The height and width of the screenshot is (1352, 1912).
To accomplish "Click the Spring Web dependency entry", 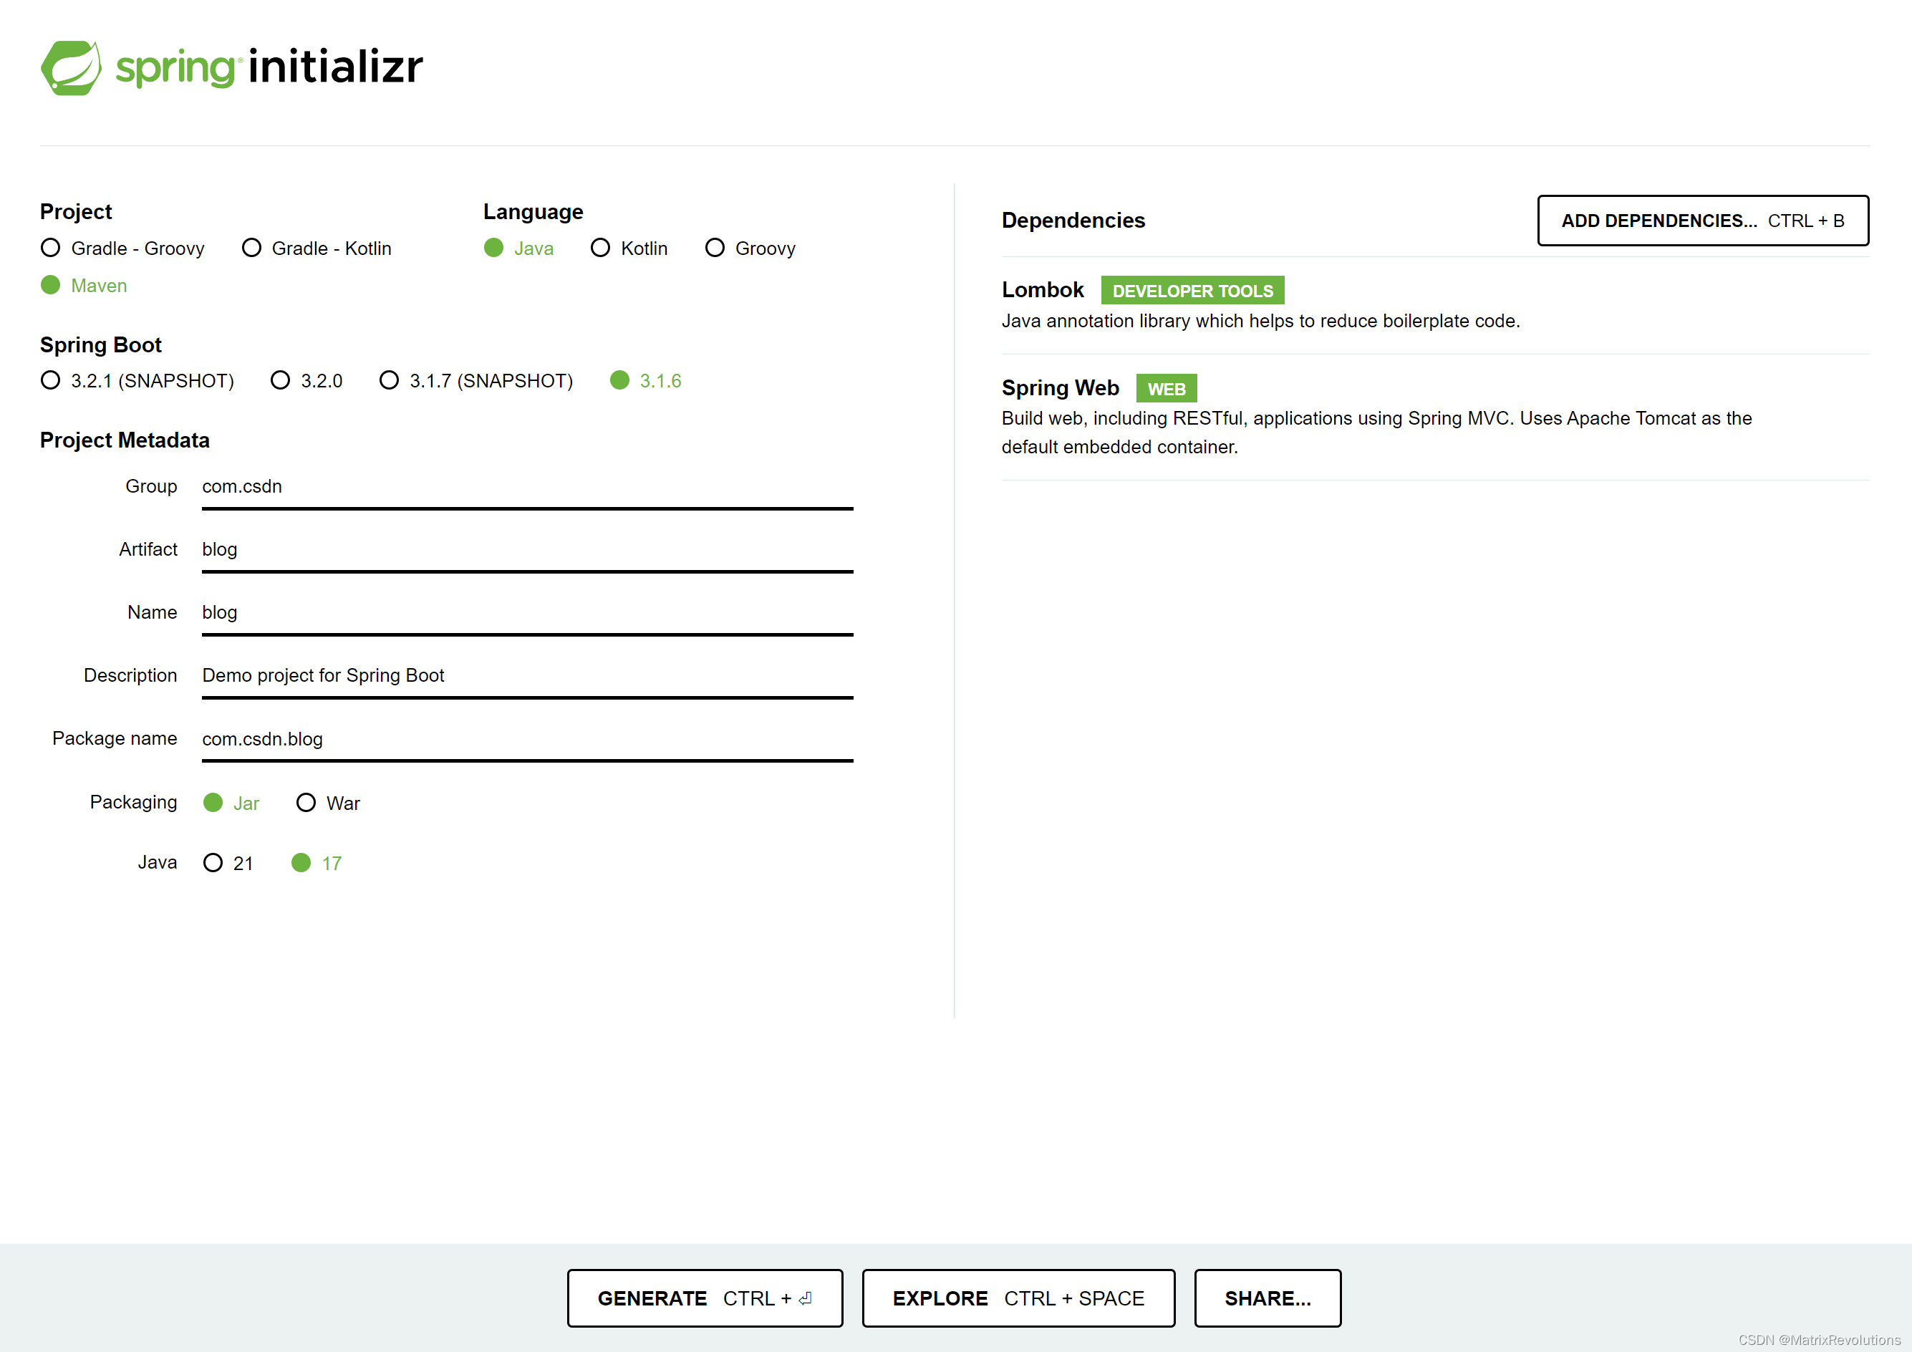I will click(x=1435, y=416).
